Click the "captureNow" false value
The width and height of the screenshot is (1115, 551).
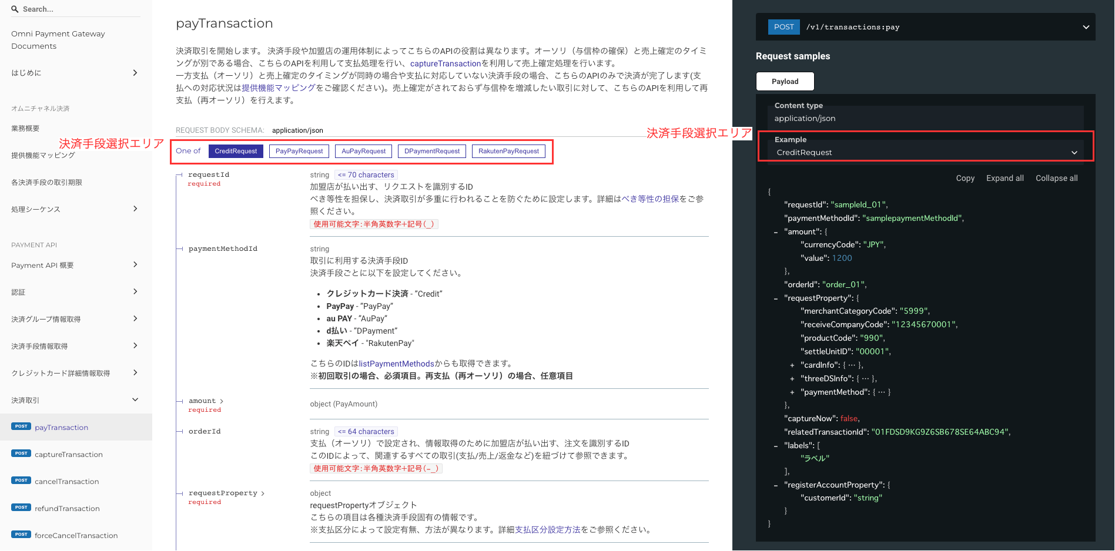849,419
